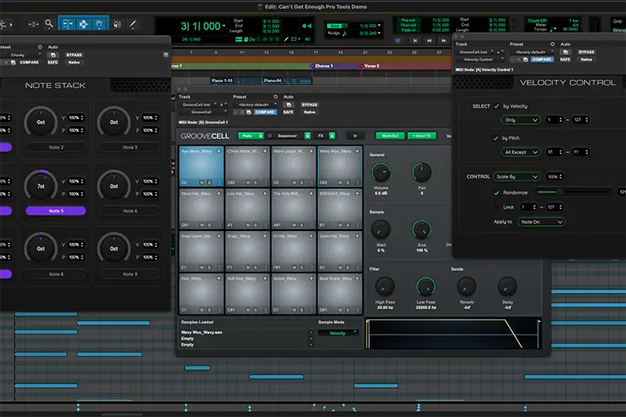Click SAFE in the GrooveCell window

pyautogui.click(x=288, y=112)
